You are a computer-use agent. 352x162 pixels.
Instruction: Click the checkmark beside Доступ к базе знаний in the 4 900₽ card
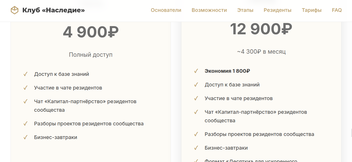tap(25, 74)
